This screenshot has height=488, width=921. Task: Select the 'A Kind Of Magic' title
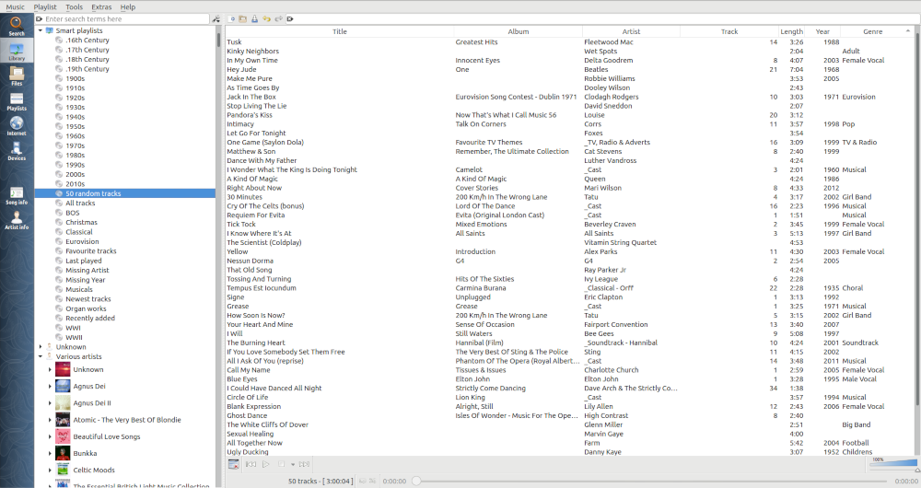click(252, 180)
